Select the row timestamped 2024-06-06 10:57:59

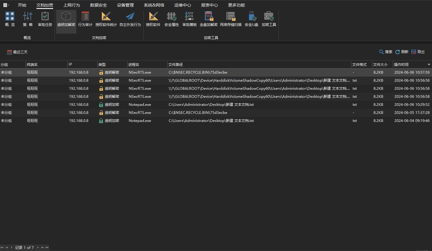[x=216, y=72]
